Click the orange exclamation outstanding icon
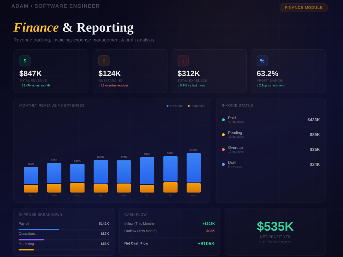This screenshot has width=343, height=257. click(104, 61)
